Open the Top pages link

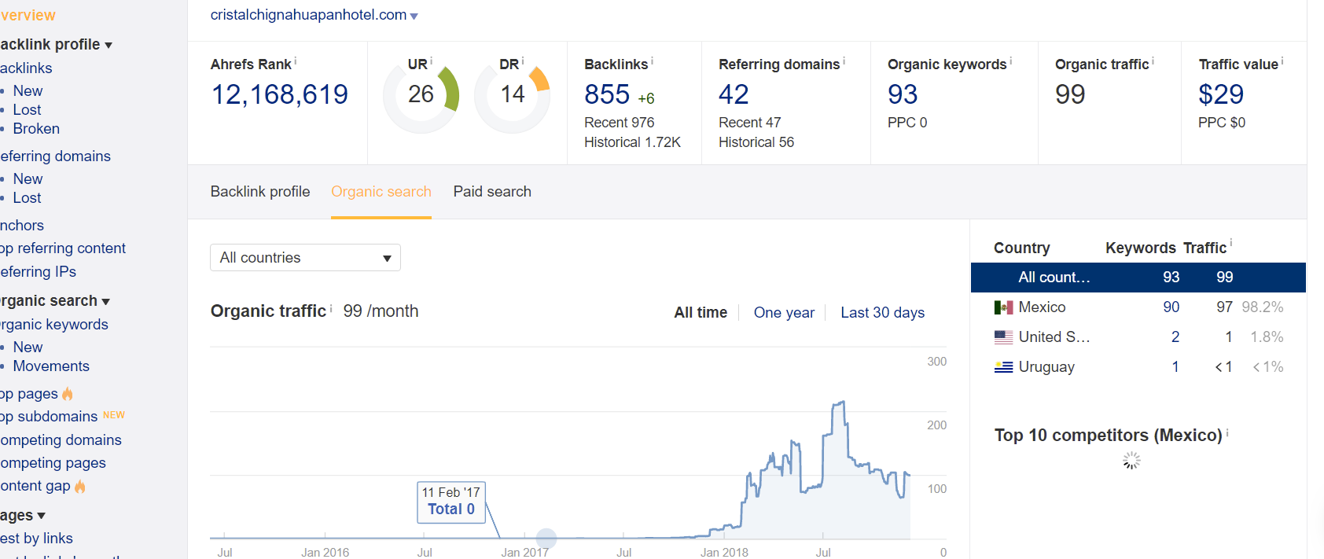click(29, 394)
